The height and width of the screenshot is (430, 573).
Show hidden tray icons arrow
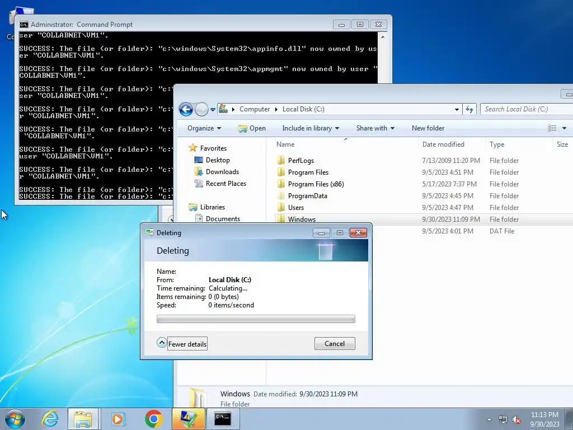point(489,419)
